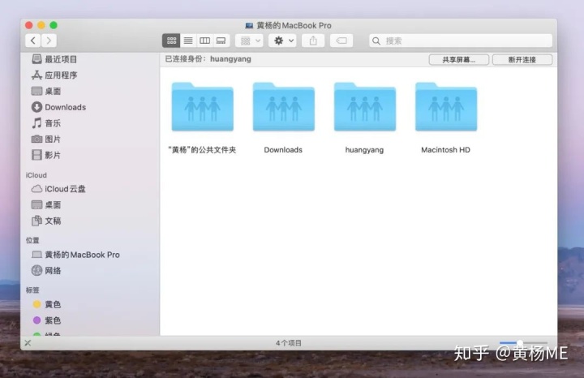Open the gear action menu
The width and height of the screenshot is (584, 378).
[283, 41]
